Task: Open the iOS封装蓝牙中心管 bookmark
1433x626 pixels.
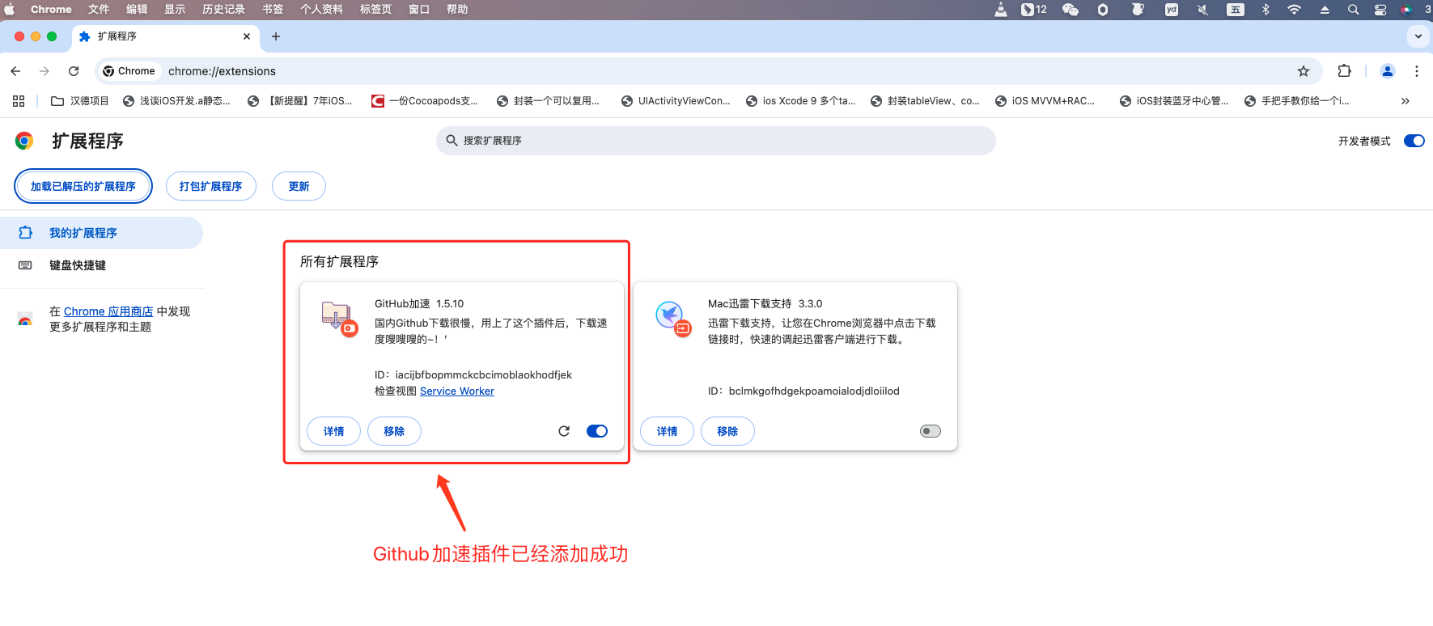Action: point(1174,101)
